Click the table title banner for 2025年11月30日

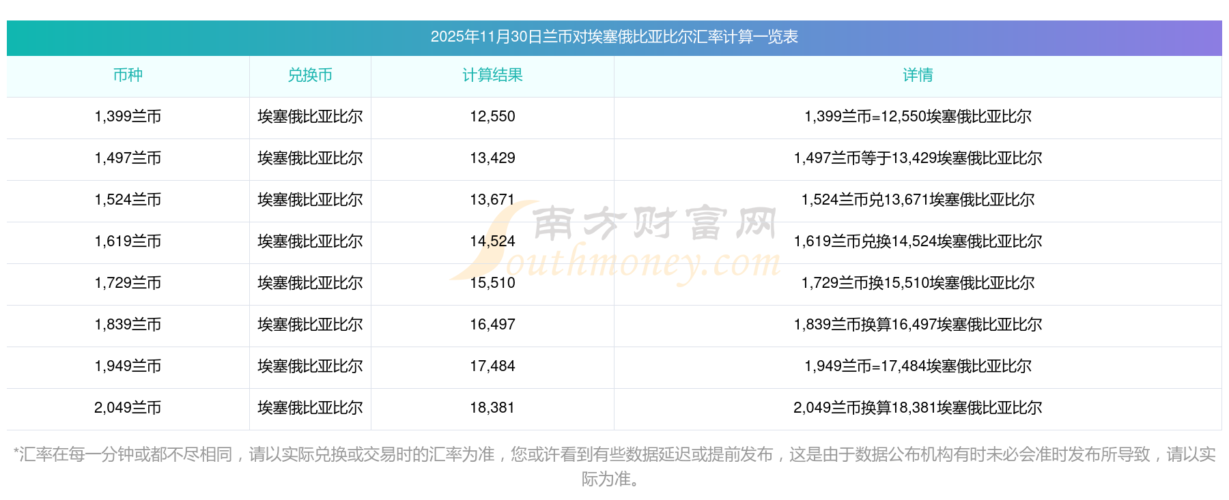(614, 37)
